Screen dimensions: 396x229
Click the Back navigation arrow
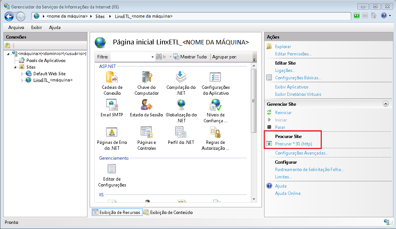[x=9, y=17]
